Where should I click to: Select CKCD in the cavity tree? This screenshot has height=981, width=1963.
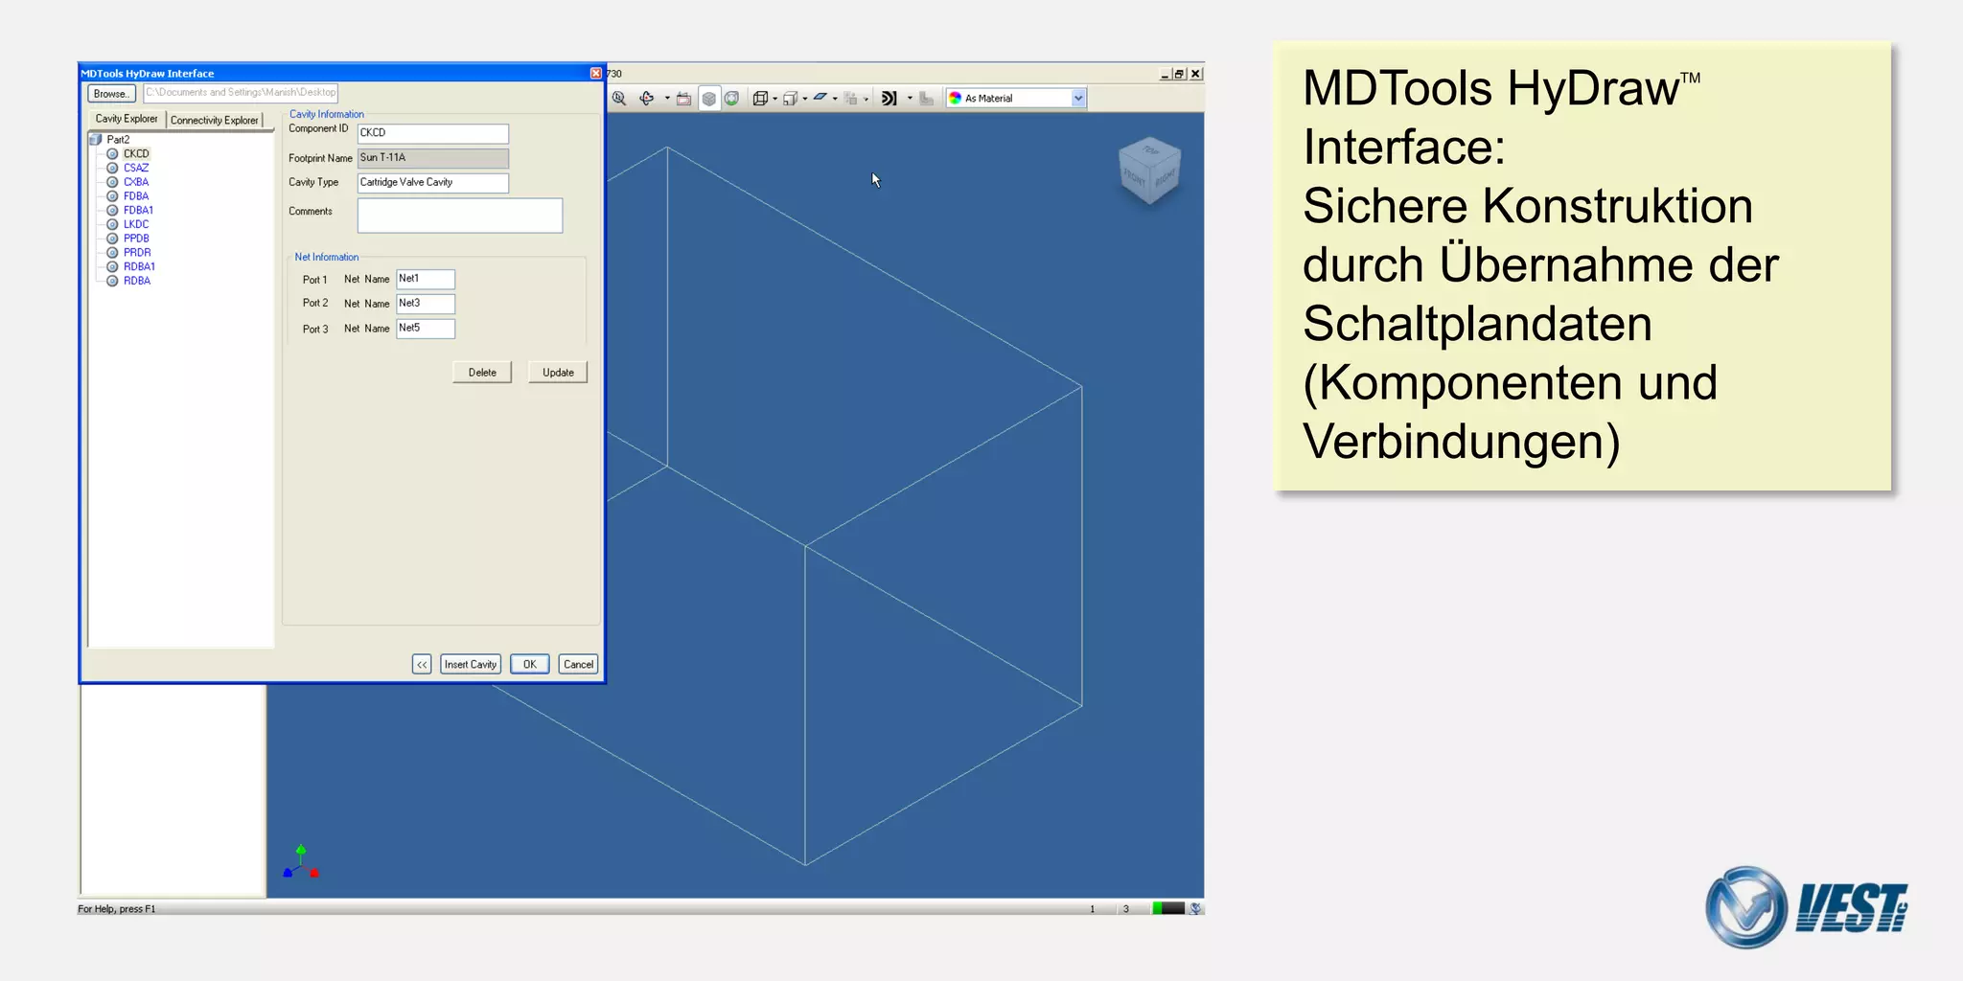tap(136, 153)
